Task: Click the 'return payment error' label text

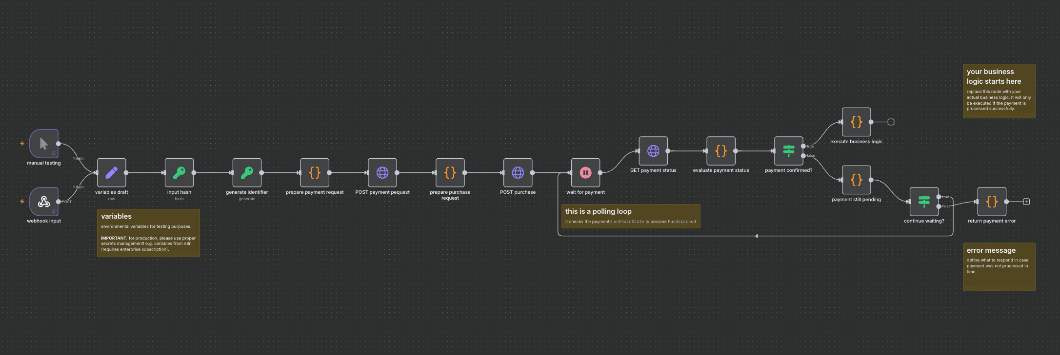Action: coord(992,221)
